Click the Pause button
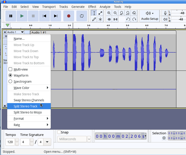Screen dimensions: 186x155 tap(11, 16)
